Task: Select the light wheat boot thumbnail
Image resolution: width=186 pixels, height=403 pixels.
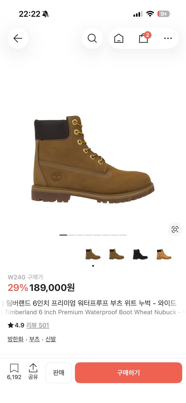Action: point(164,254)
